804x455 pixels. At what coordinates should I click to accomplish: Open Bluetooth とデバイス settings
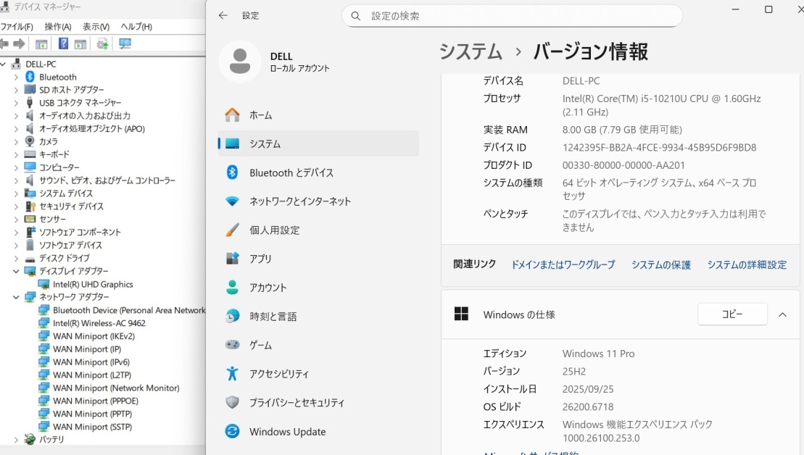290,172
